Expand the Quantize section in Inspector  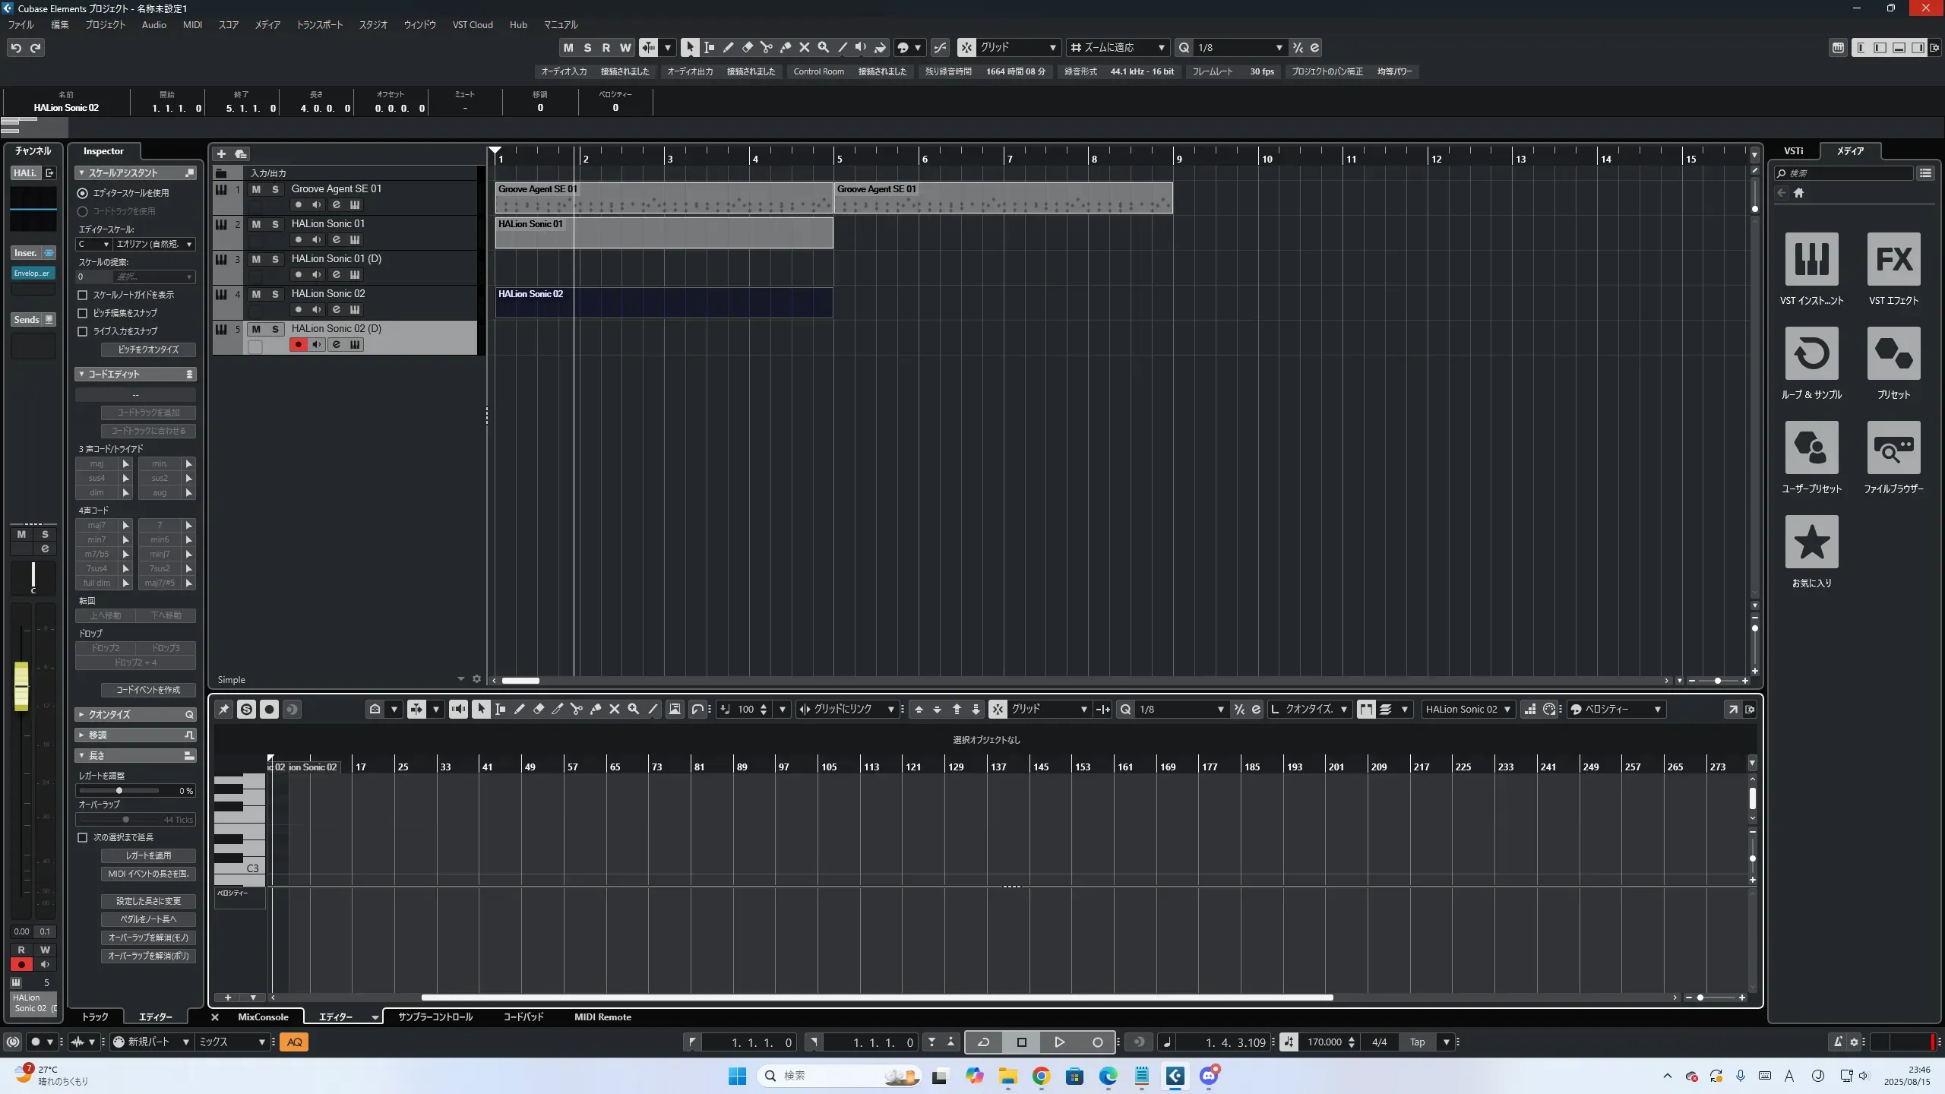(81, 714)
